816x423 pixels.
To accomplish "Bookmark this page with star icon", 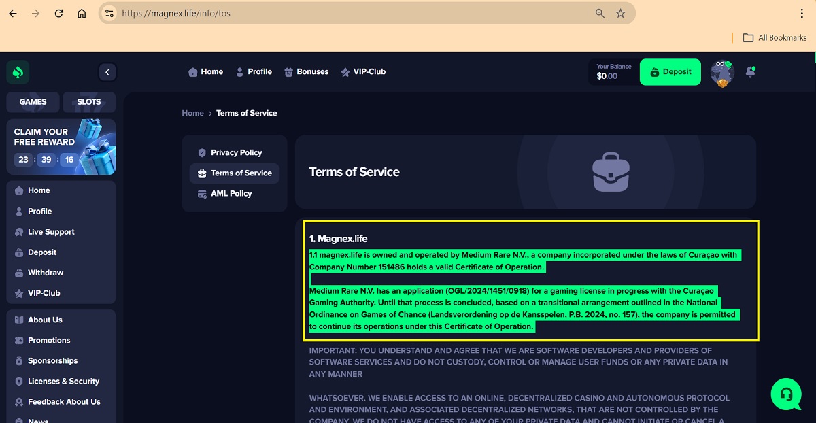I will pos(620,13).
